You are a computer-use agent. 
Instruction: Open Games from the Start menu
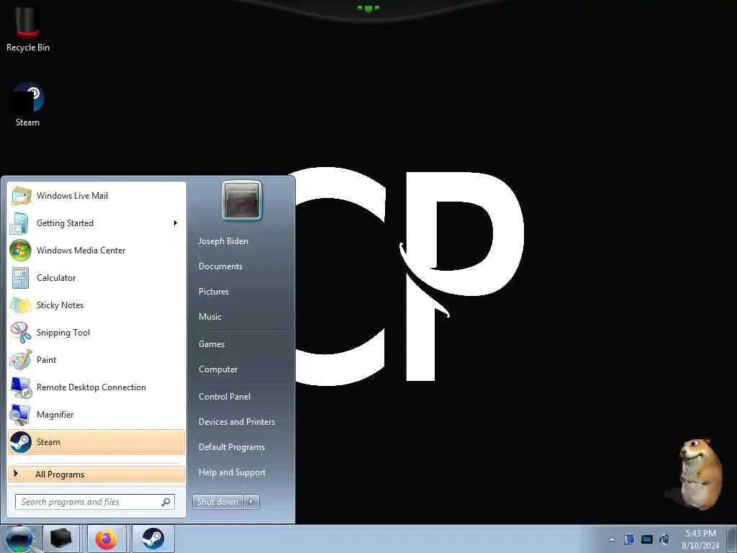(x=212, y=343)
